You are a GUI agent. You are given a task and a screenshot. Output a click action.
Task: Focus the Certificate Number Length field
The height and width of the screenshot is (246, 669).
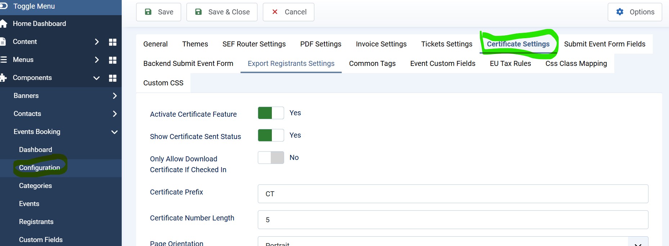coord(453,220)
